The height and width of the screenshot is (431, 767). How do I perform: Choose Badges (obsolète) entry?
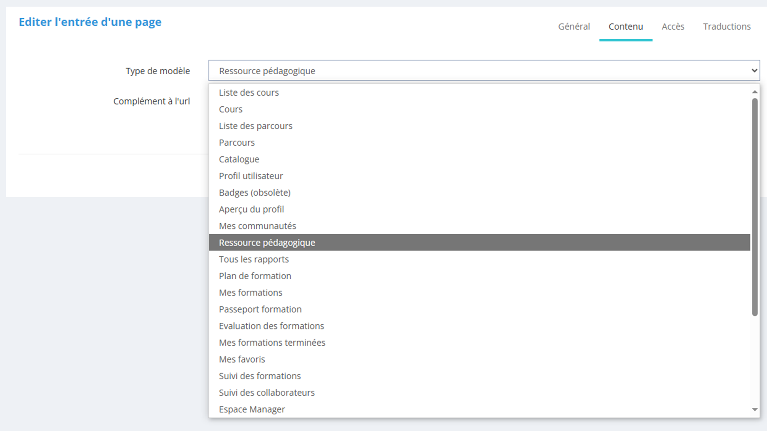coord(254,192)
